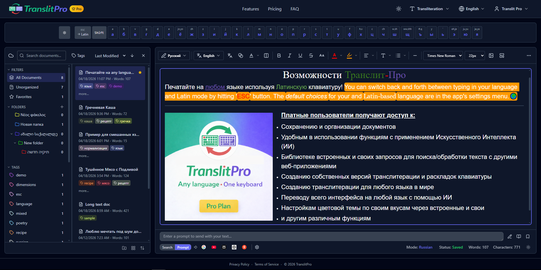This screenshot has width=541, height=270.
Task: Insert an image into the document
Action: click(x=491, y=56)
